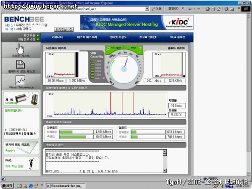Screen dimensions: 252x189
Task: Open the internet weather map menu tab
Action: click(118, 37)
